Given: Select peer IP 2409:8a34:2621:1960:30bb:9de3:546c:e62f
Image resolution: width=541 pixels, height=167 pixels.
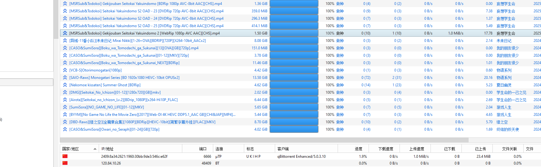Looking at the screenshot, I should 134,157.
